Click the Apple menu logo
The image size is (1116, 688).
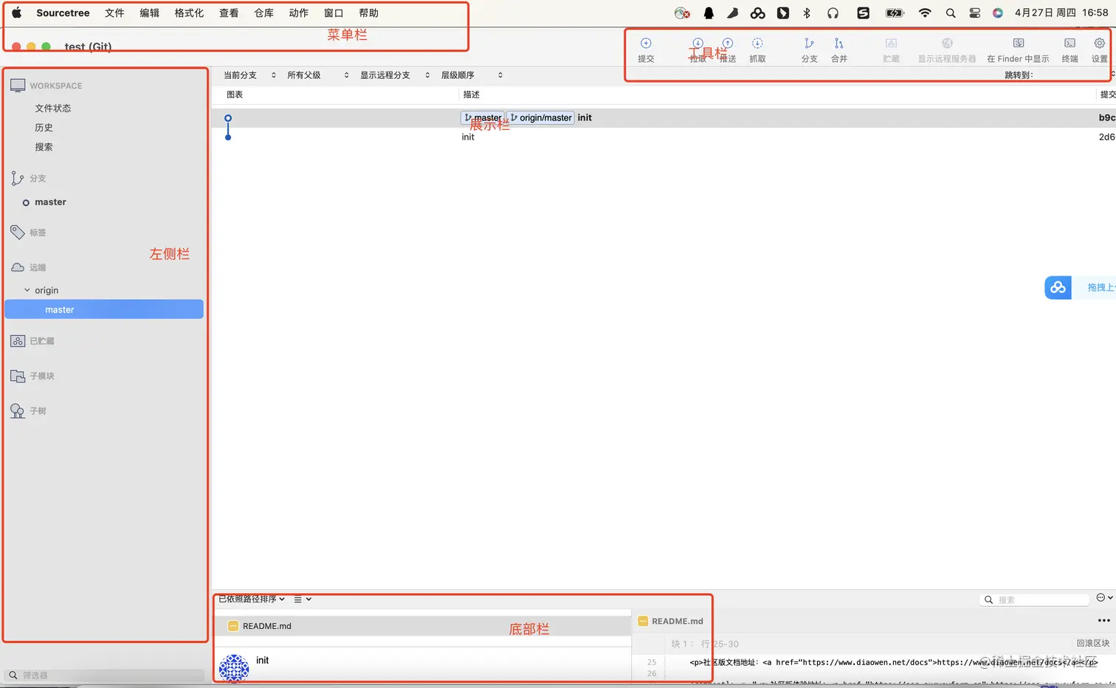(17, 13)
